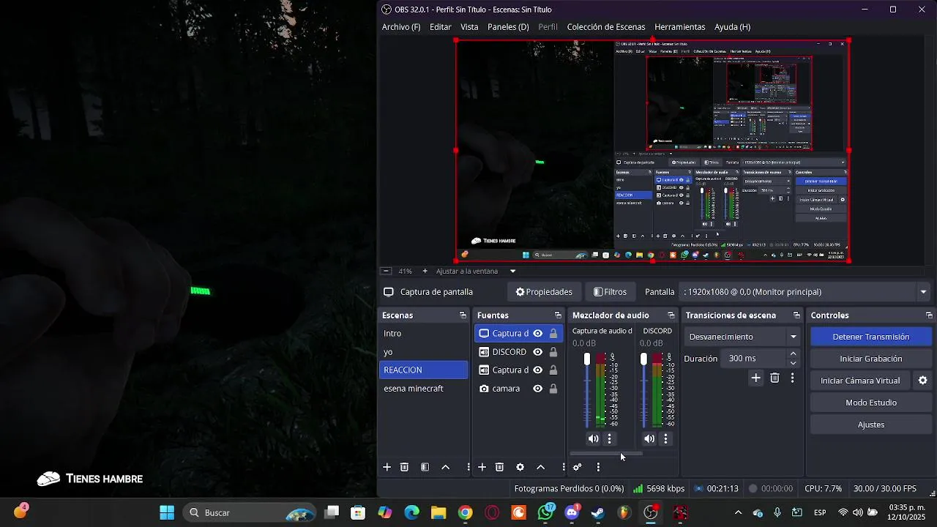Open Discord from the taskbar
The image size is (937, 527).
pos(572,512)
